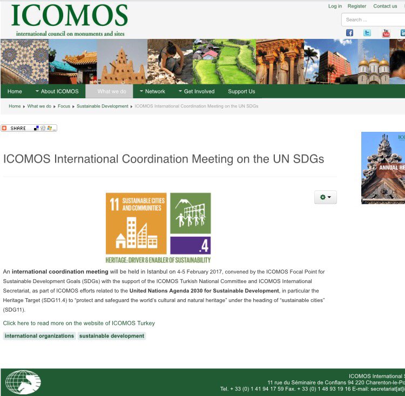Click Sustainable Development breadcrumb link

pos(102,106)
